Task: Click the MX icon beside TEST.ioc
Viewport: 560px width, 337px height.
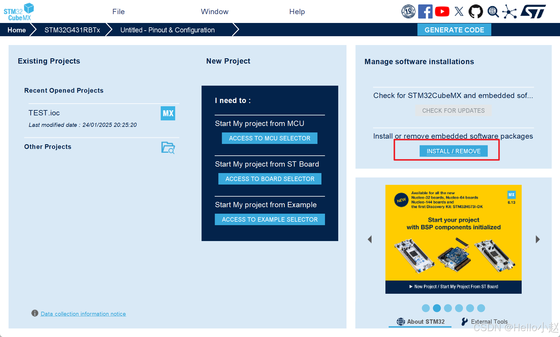Action: coord(168,113)
